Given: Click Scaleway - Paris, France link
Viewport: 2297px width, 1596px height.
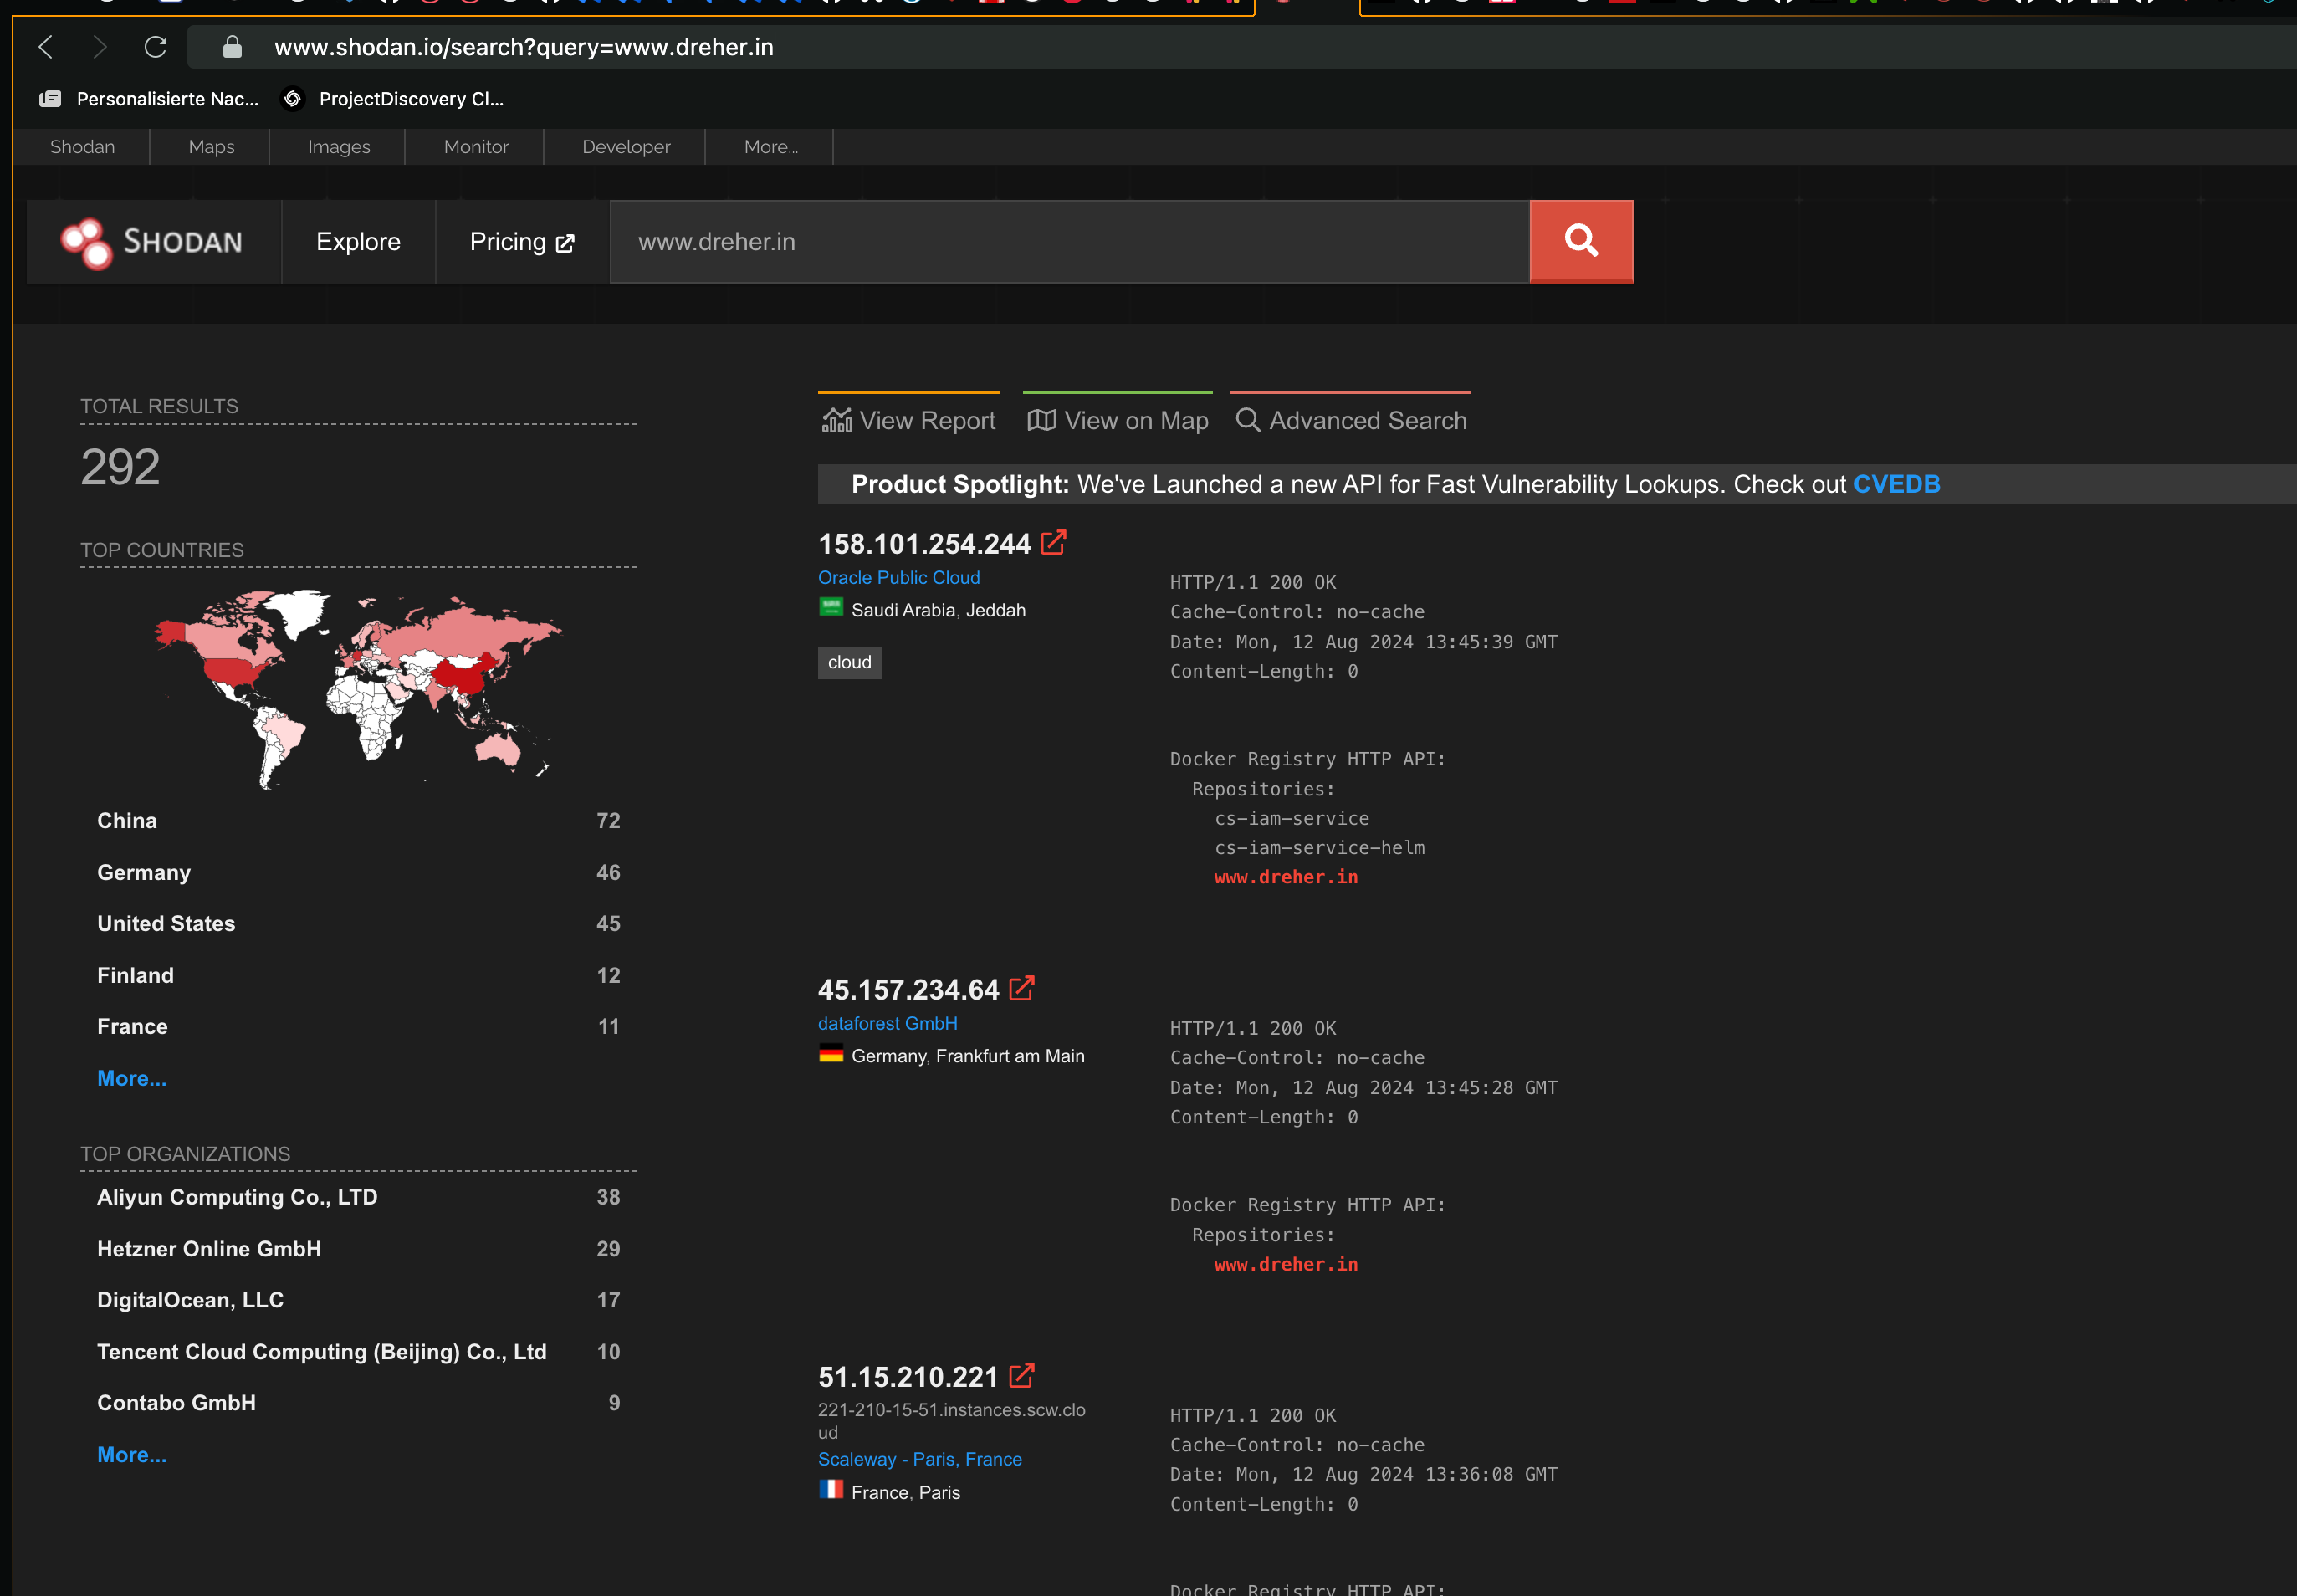Looking at the screenshot, I should pos(919,1459).
